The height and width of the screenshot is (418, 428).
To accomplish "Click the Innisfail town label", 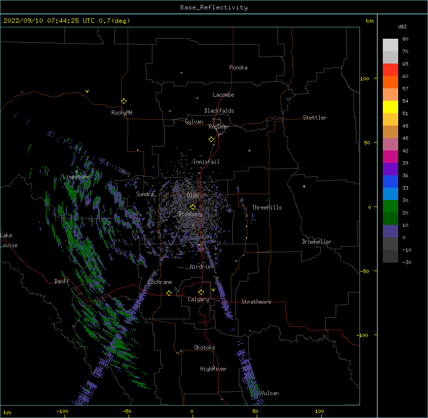I will [206, 162].
